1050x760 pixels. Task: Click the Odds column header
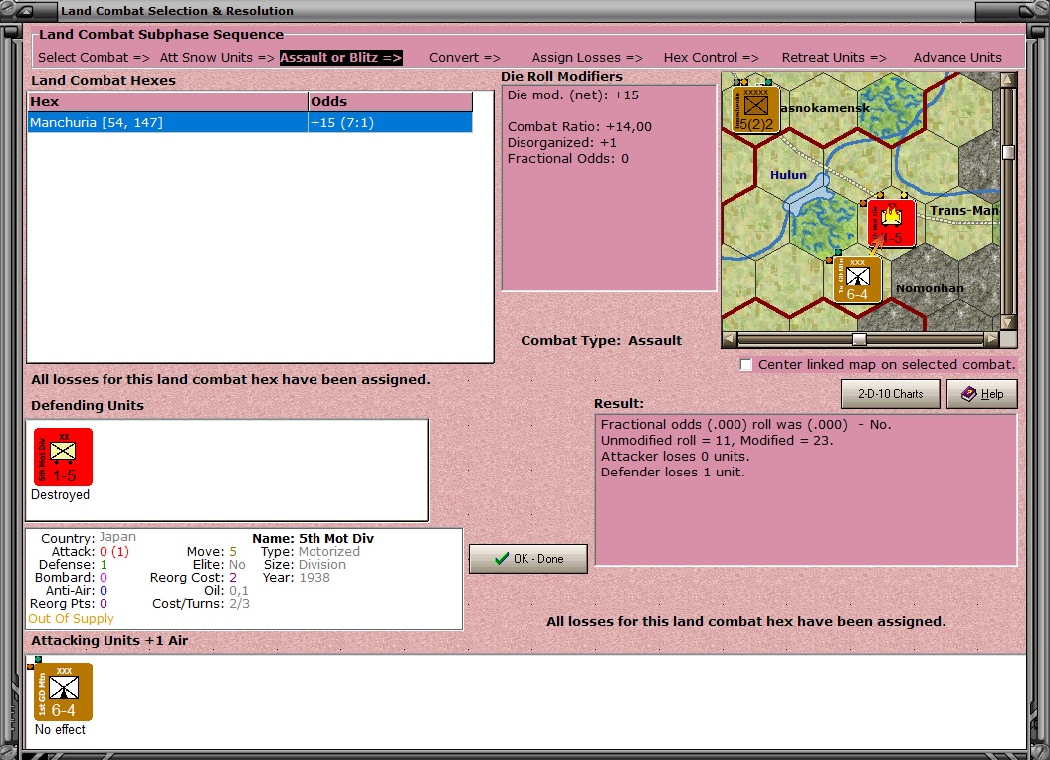pos(388,100)
